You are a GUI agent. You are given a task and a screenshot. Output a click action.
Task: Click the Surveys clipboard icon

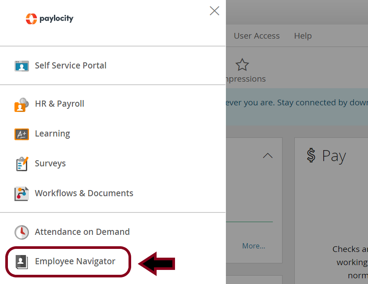point(22,164)
